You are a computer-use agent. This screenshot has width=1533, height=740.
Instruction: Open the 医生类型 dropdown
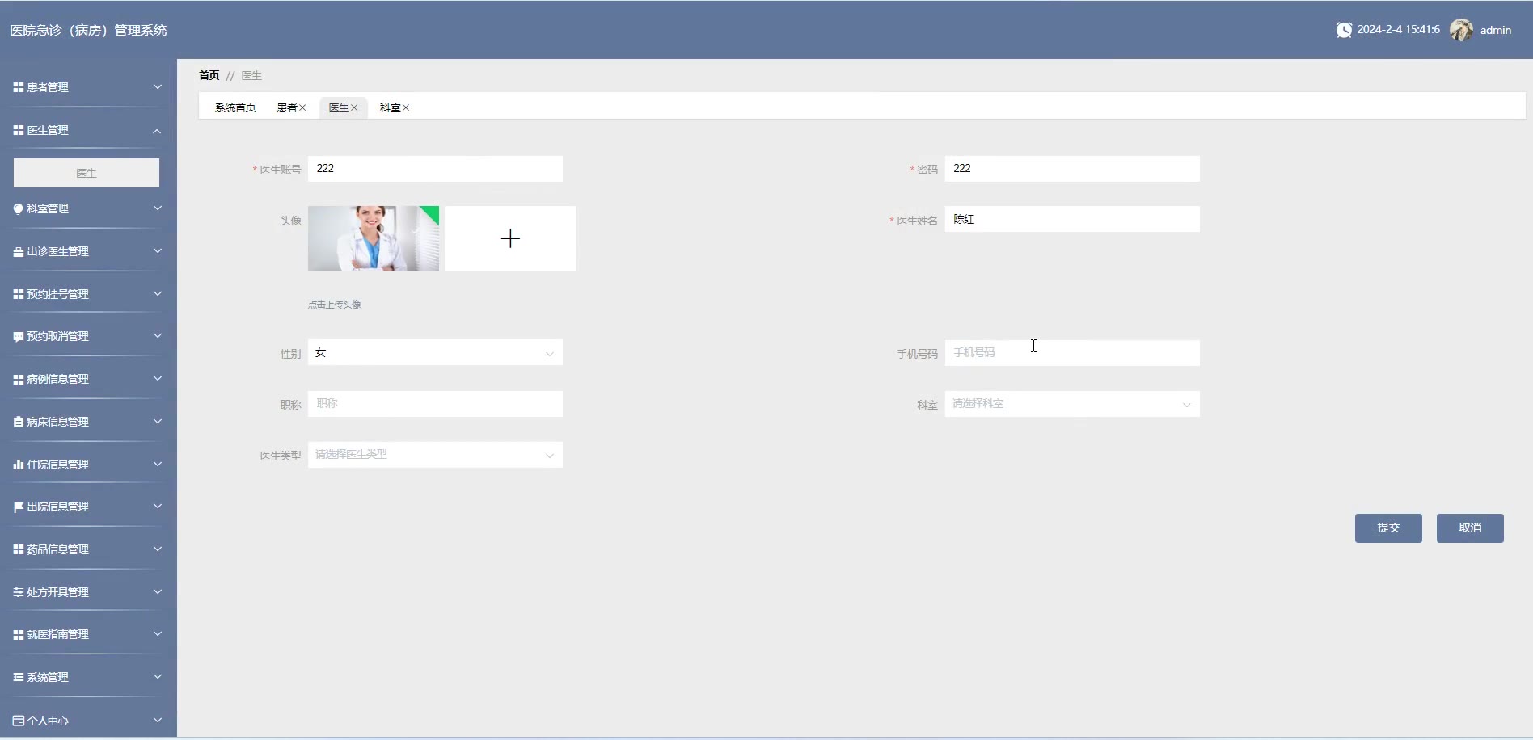[435, 455]
